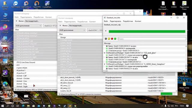Open Разработчик menu in middle Content Manager

click(82, 22)
